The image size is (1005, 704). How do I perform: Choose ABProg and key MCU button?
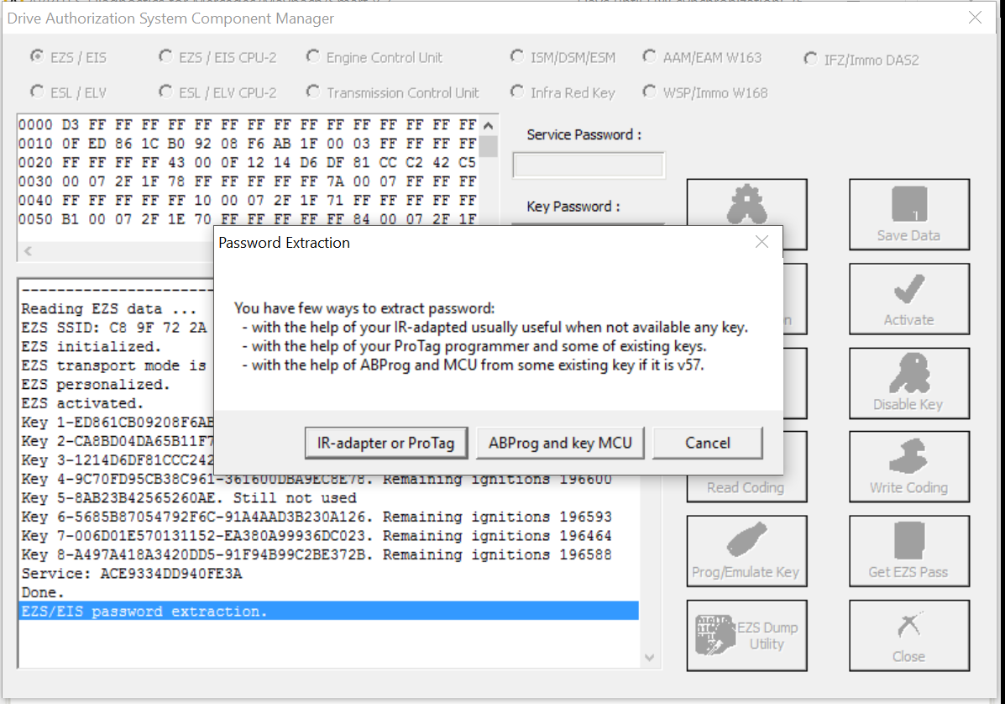click(x=560, y=443)
